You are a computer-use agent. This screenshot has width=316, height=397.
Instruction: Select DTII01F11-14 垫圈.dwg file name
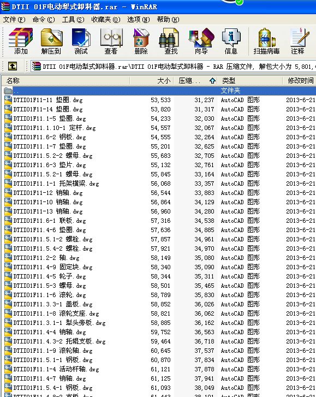pyautogui.click(x=48, y=109)
